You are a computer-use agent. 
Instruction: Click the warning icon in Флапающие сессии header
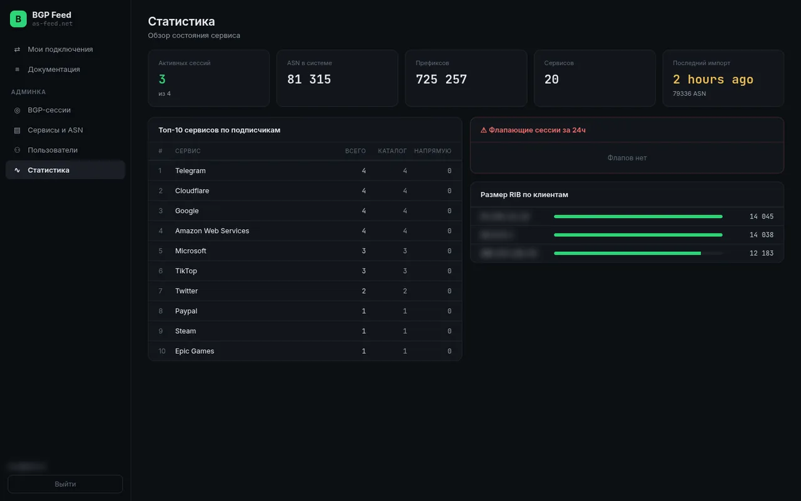click(x=484, y=130)
